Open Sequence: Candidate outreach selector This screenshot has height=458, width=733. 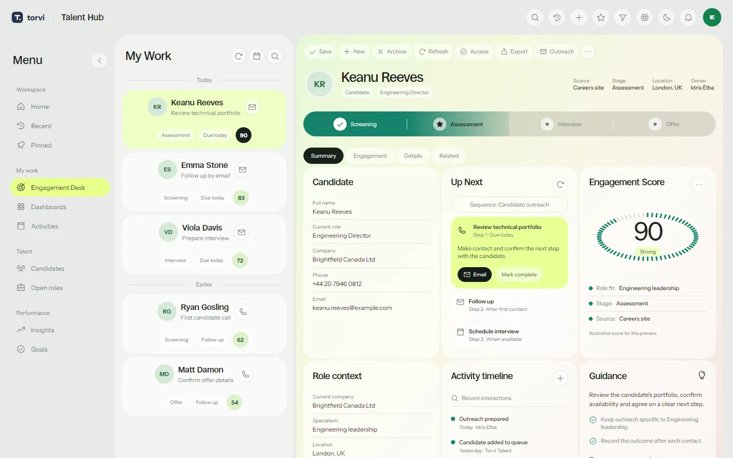click(x=509, y=205)
